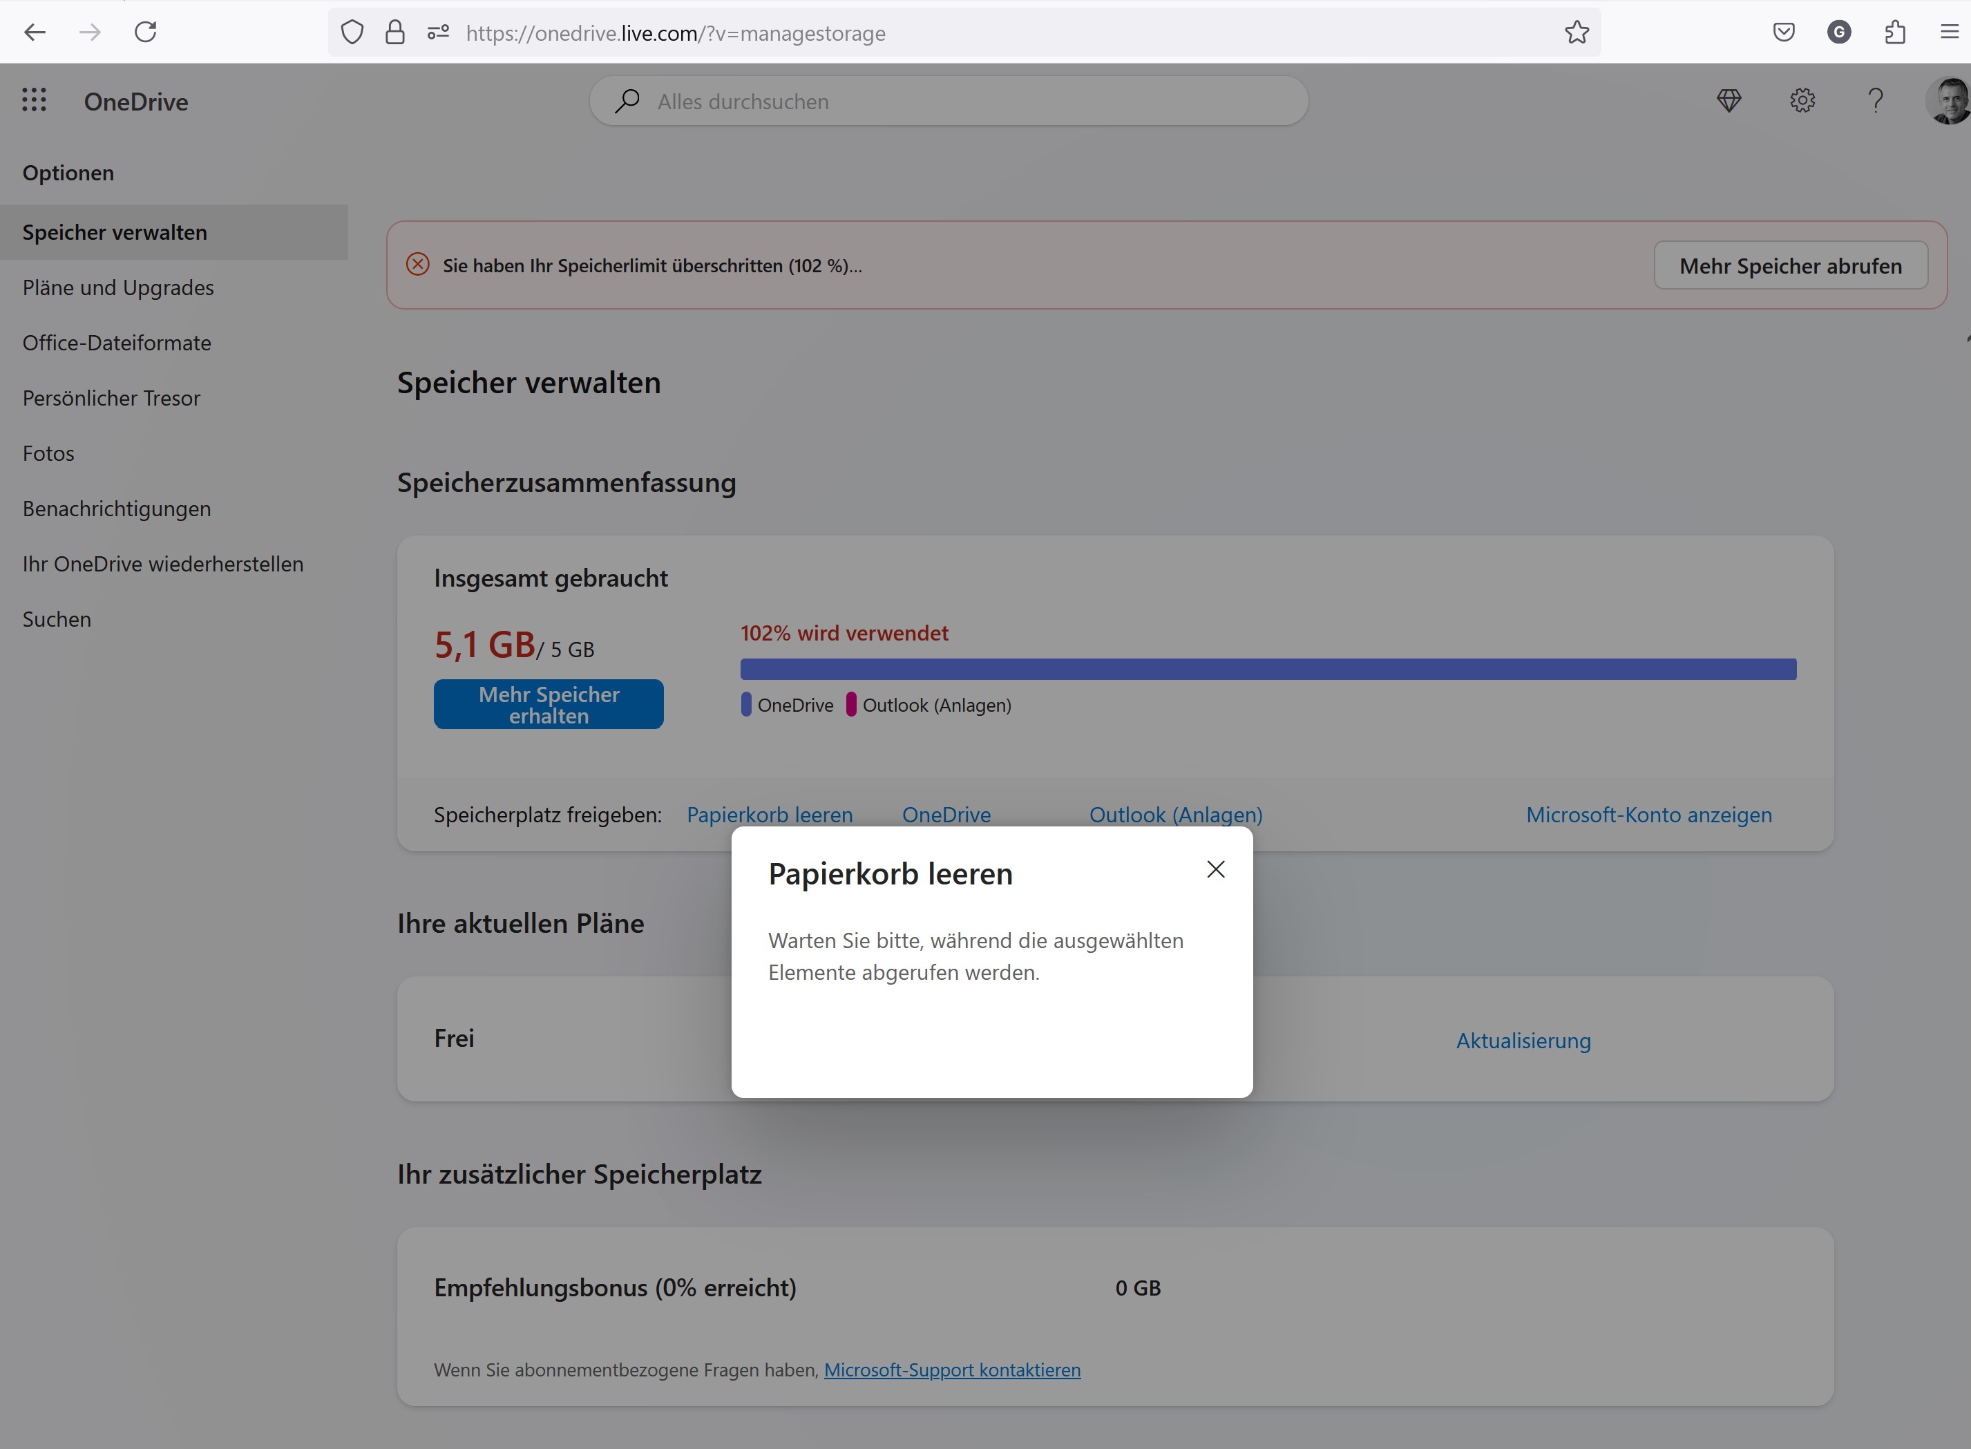Viewport: 1971px width, 1449px height.
Task: Click the Papierkorb leeren link
Action: (770, 815)
